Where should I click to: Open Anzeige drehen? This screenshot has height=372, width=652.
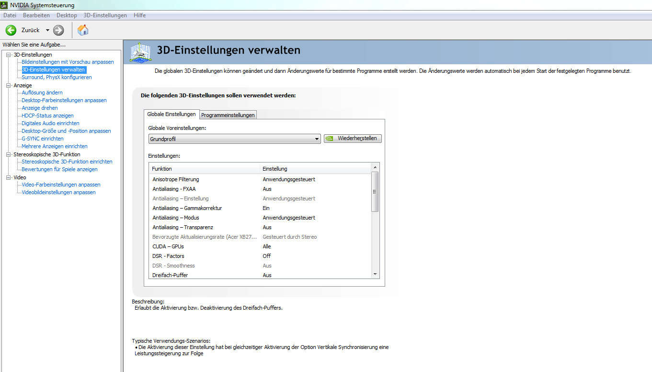40,108
